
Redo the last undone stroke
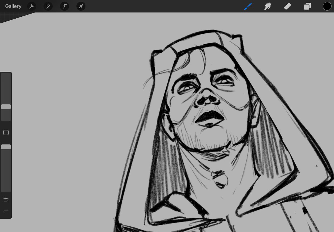coord(6,211)
